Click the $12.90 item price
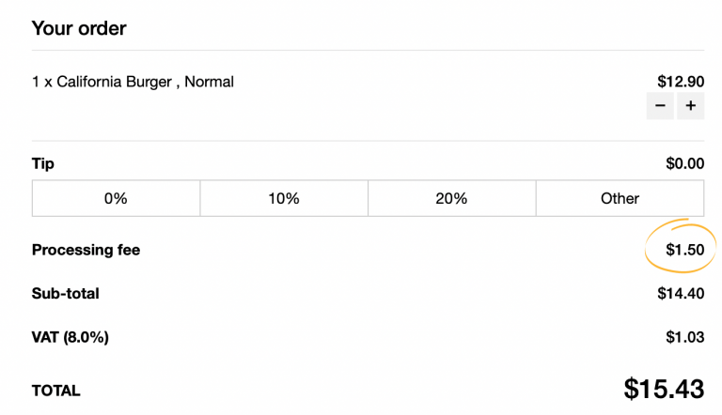722x415 pixels. 681,82
